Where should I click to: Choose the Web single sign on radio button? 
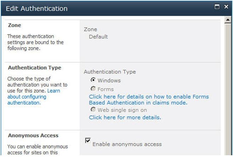click(x=93, y=110)
